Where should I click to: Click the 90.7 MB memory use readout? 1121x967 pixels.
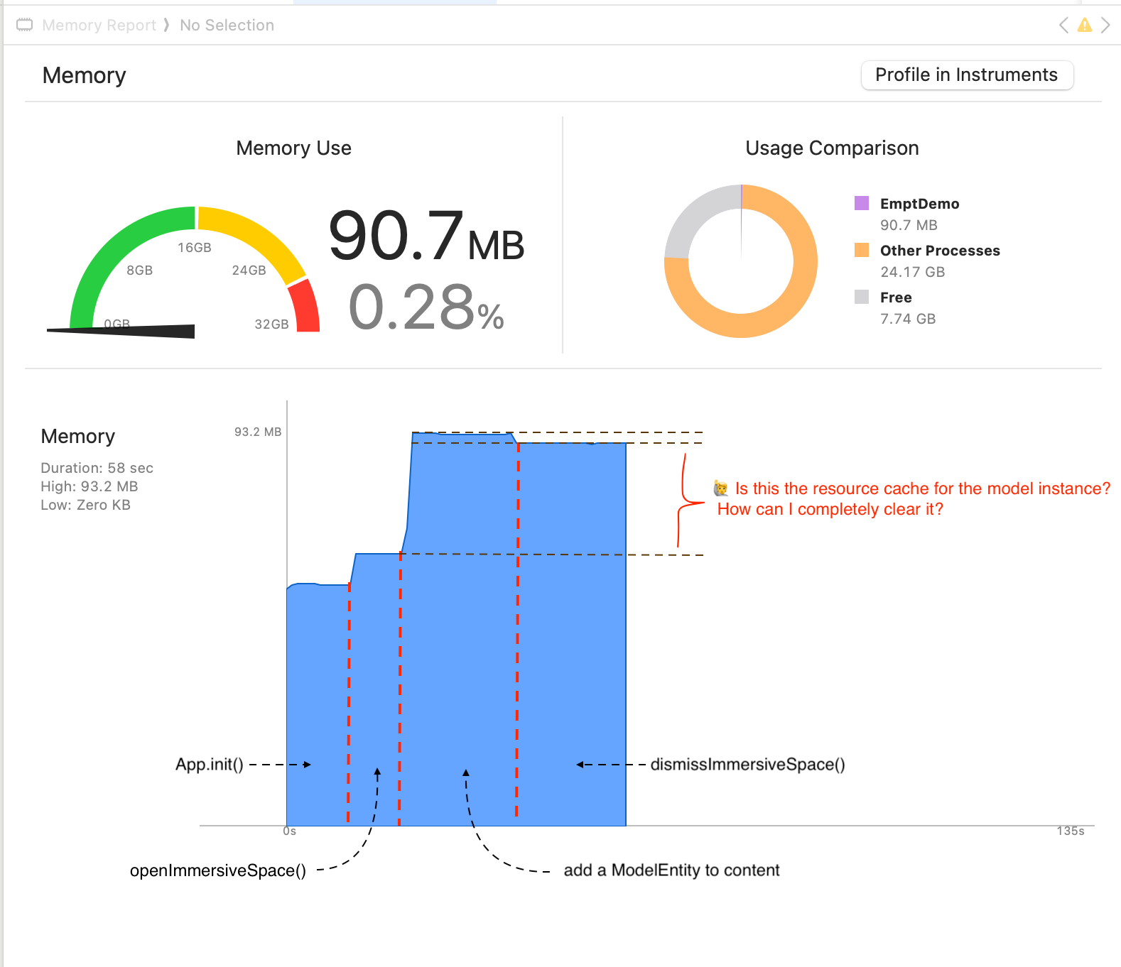[x=426, y=236]
